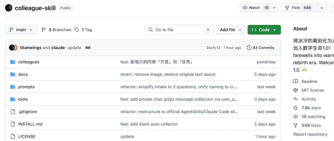The image size is (334, 141).
Task: Open the LICENSE row 'update' commit message
Action: click(x=127, y=137)
